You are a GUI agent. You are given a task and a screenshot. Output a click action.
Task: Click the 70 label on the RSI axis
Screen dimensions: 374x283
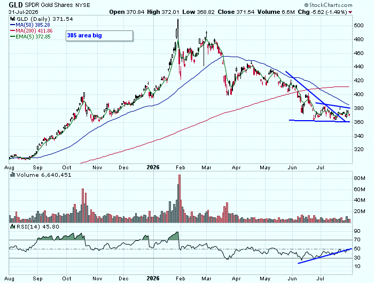(357, 240)
